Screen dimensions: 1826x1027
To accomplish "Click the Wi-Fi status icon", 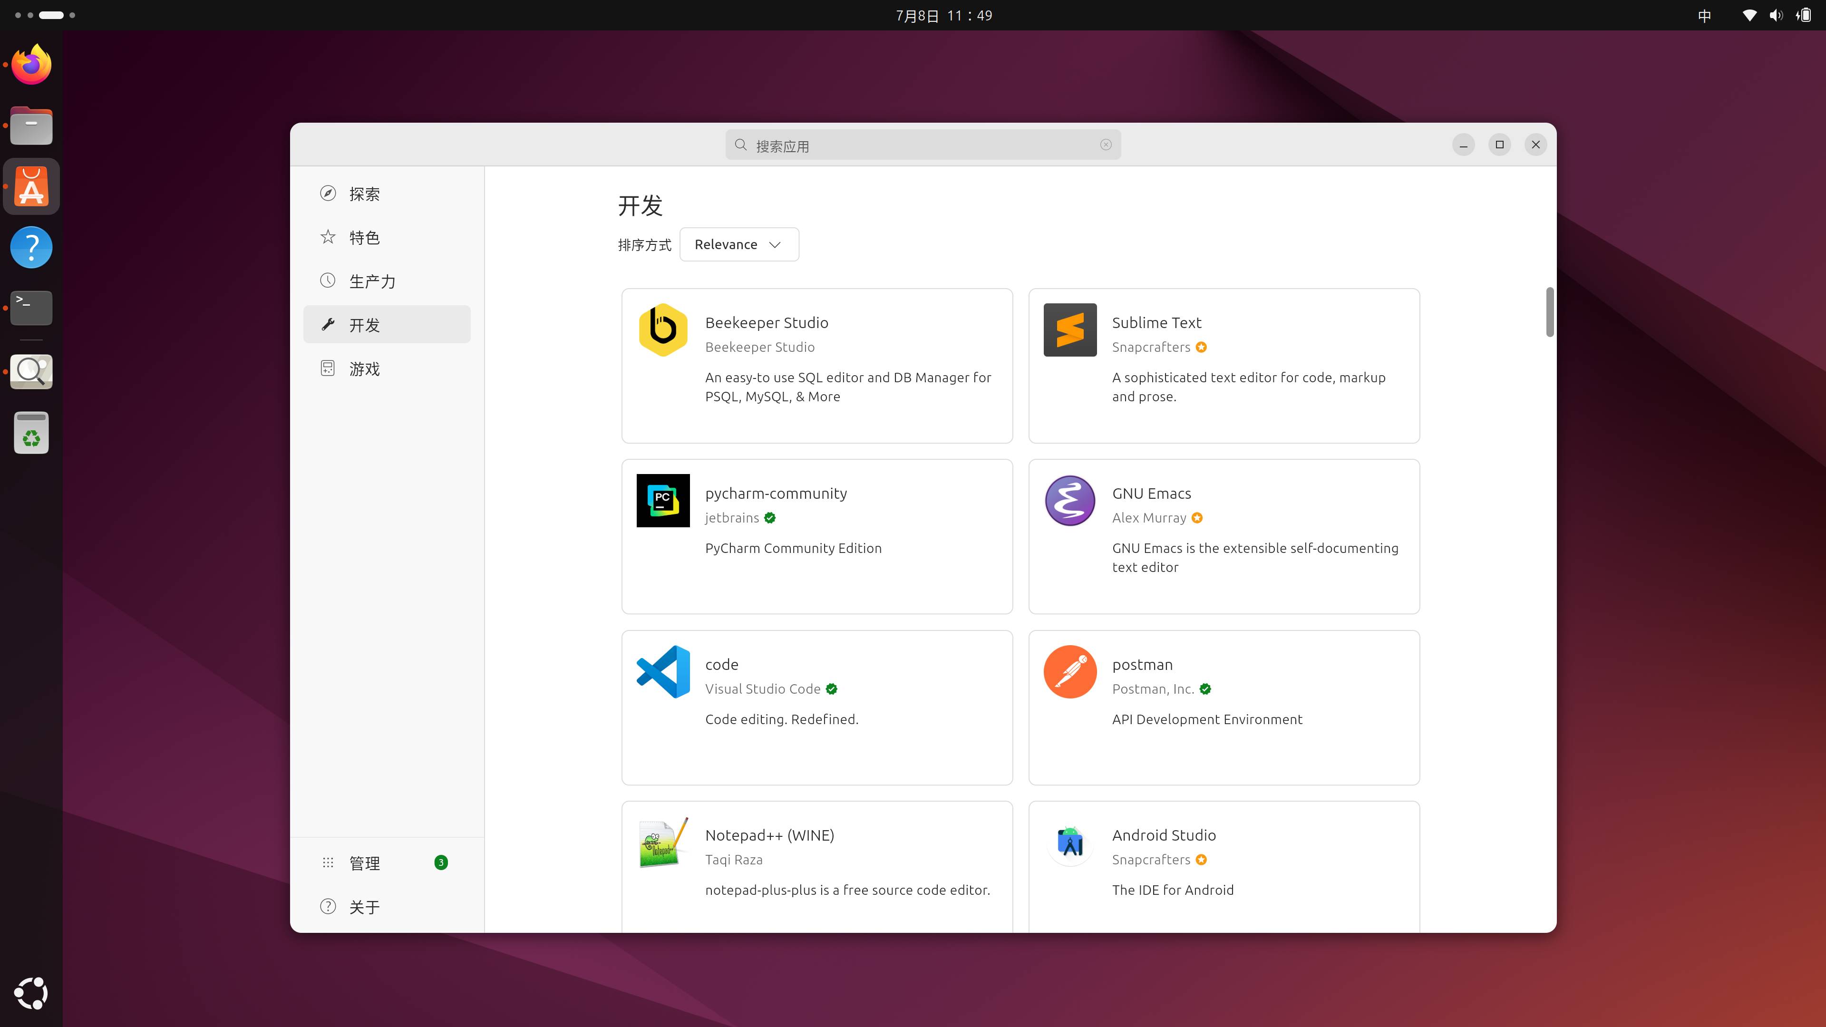I will (1749, 15).
